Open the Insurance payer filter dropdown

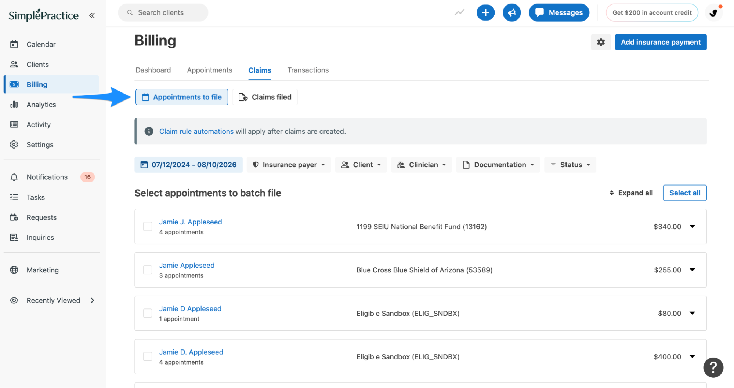pyautogui.click(x=289, y=165)
